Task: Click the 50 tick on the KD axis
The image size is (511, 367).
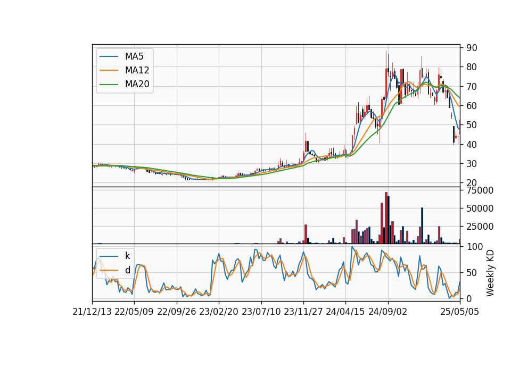Action: tap(472, 273)
